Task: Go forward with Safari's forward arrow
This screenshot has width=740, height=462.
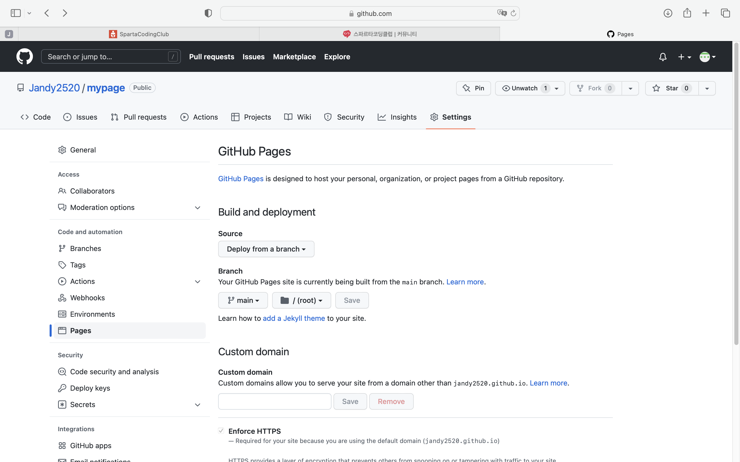Action: (65, 13)
